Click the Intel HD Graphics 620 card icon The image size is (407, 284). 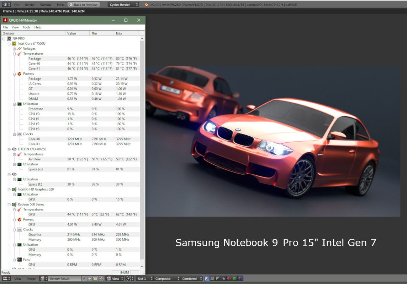point(14,189)
